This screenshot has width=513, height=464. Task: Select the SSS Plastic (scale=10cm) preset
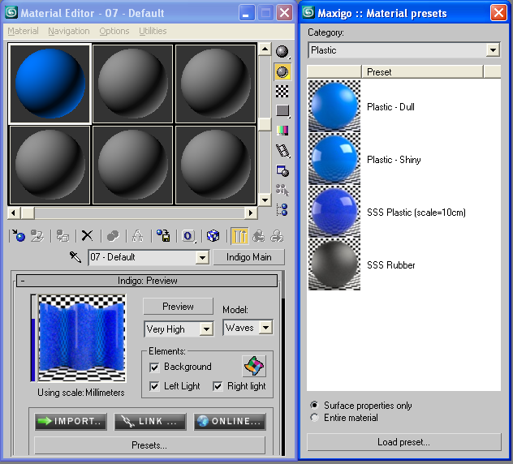tap(403, 212)
